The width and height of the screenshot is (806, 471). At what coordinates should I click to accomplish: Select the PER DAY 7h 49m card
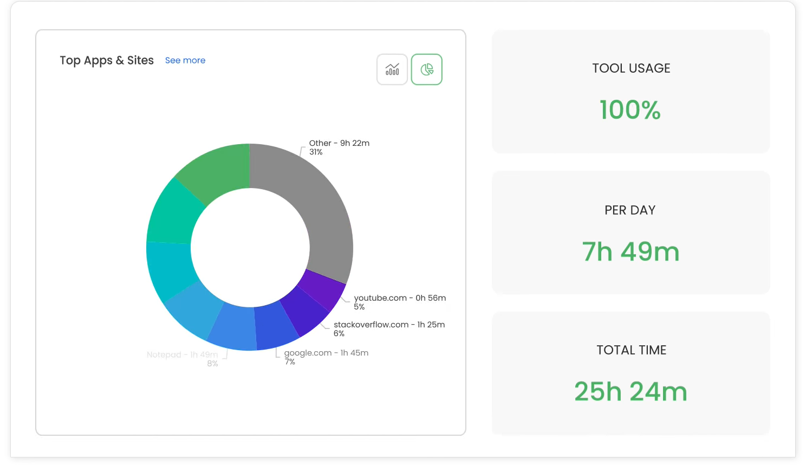pos(630,233)
